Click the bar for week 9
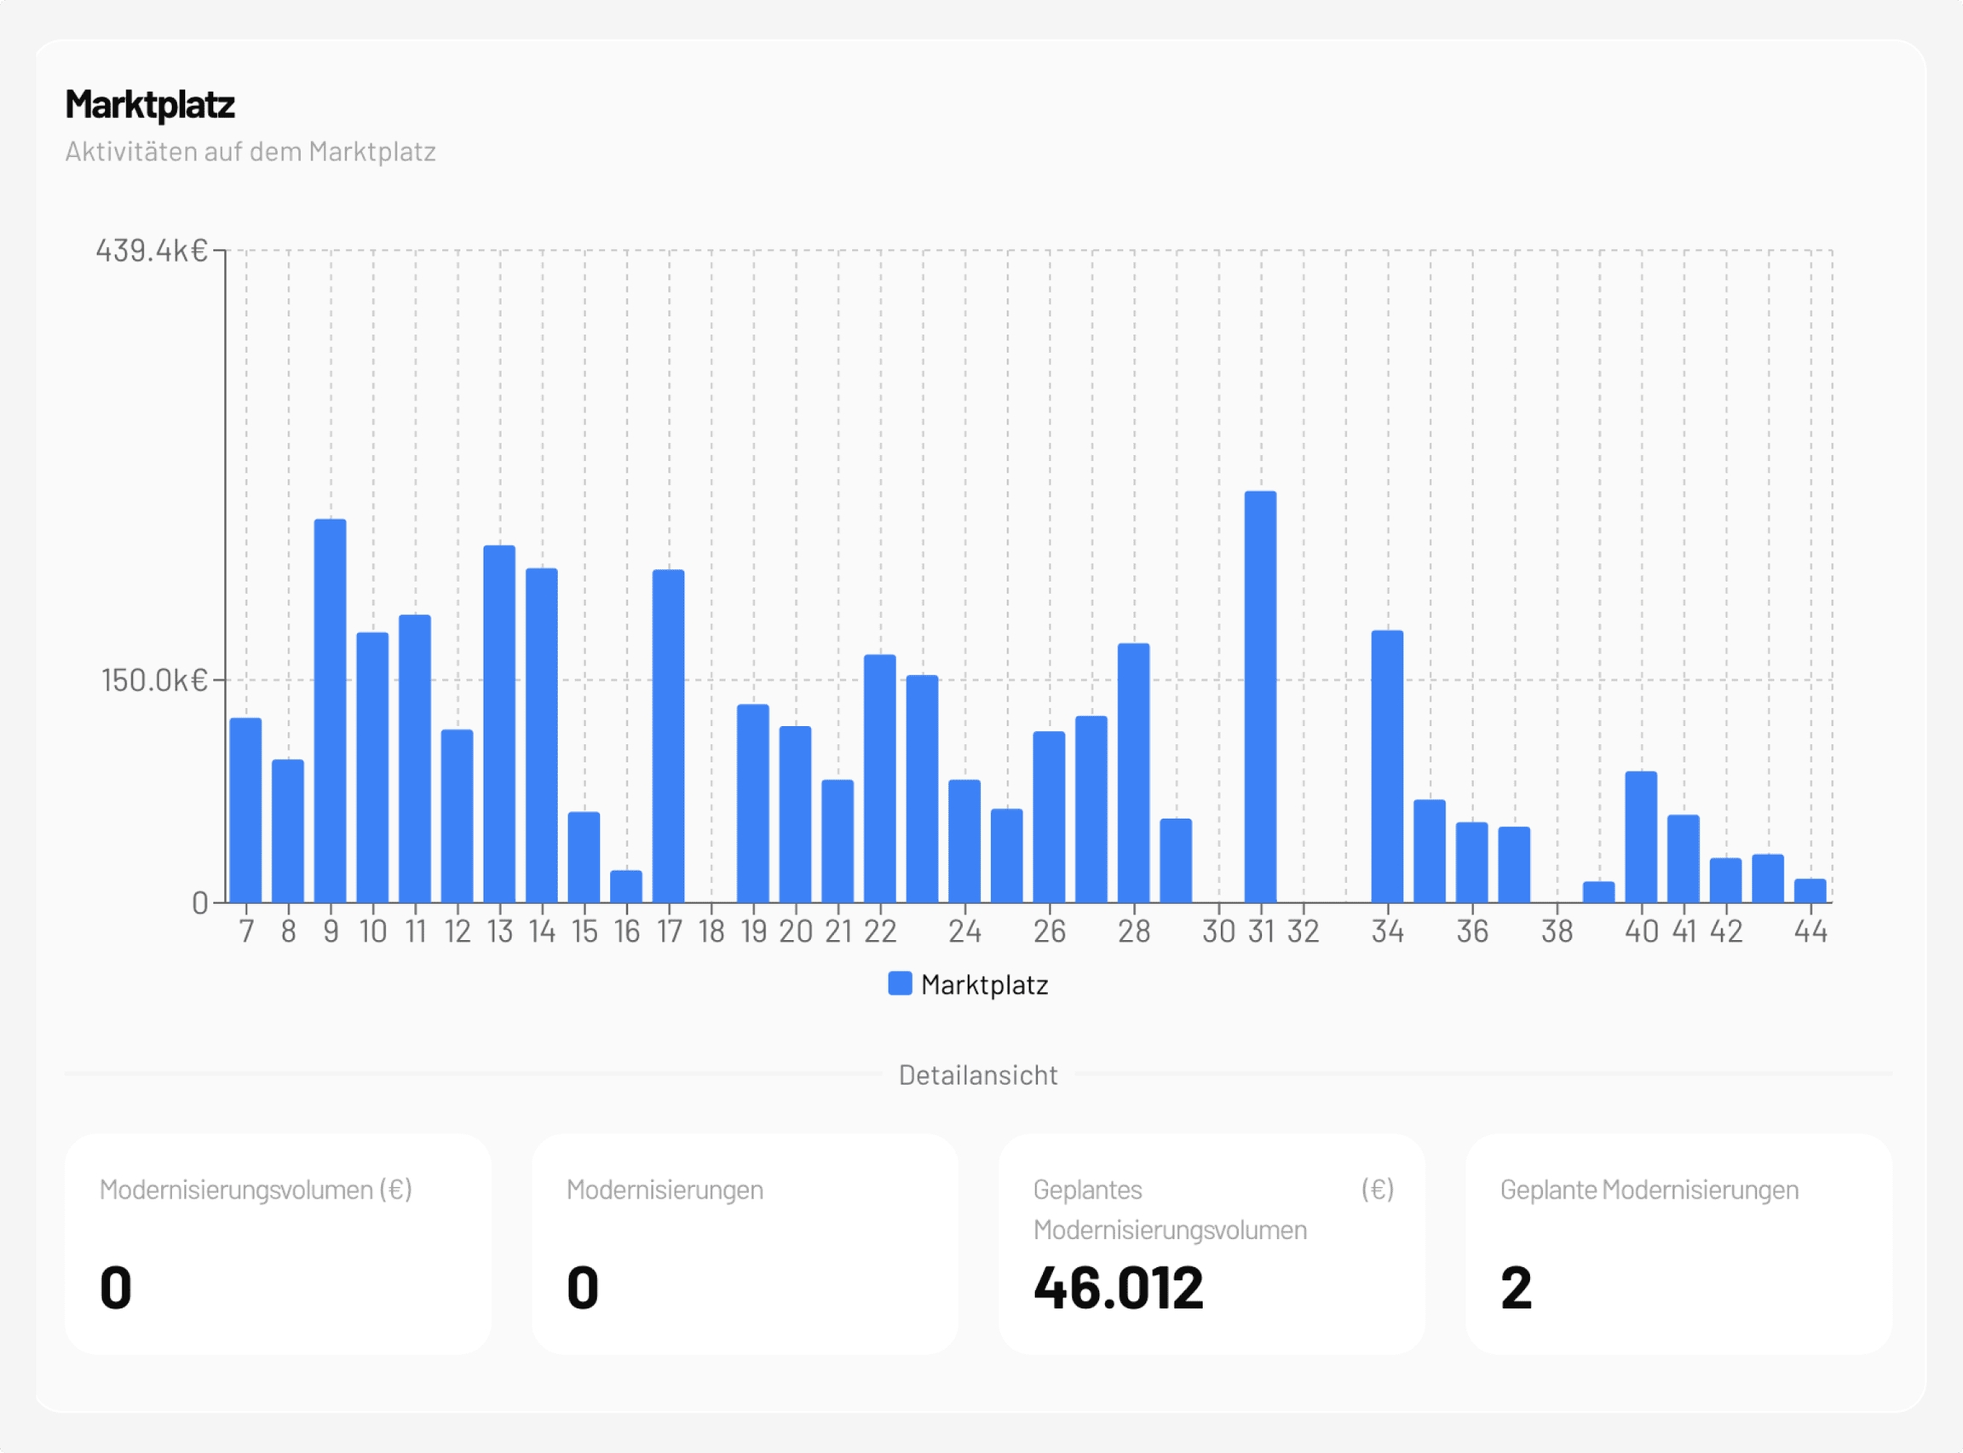This screenshot has width=1963, height=1453. pyautogui.click(x=331, y=711)
